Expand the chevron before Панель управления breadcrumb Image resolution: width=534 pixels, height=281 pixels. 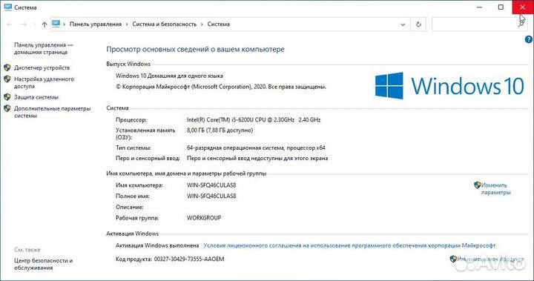[x=64, y=24]
